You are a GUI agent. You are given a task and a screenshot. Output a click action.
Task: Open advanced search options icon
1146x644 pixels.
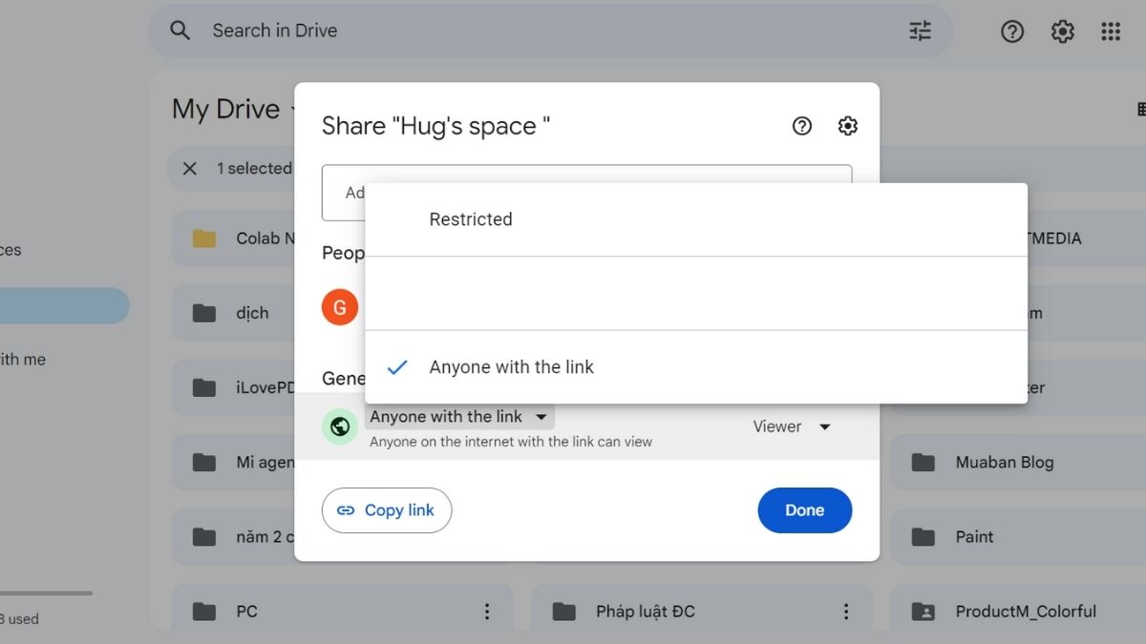(x=920, y=31)
